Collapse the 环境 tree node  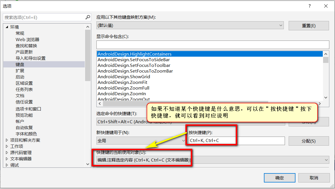(7, 27)
